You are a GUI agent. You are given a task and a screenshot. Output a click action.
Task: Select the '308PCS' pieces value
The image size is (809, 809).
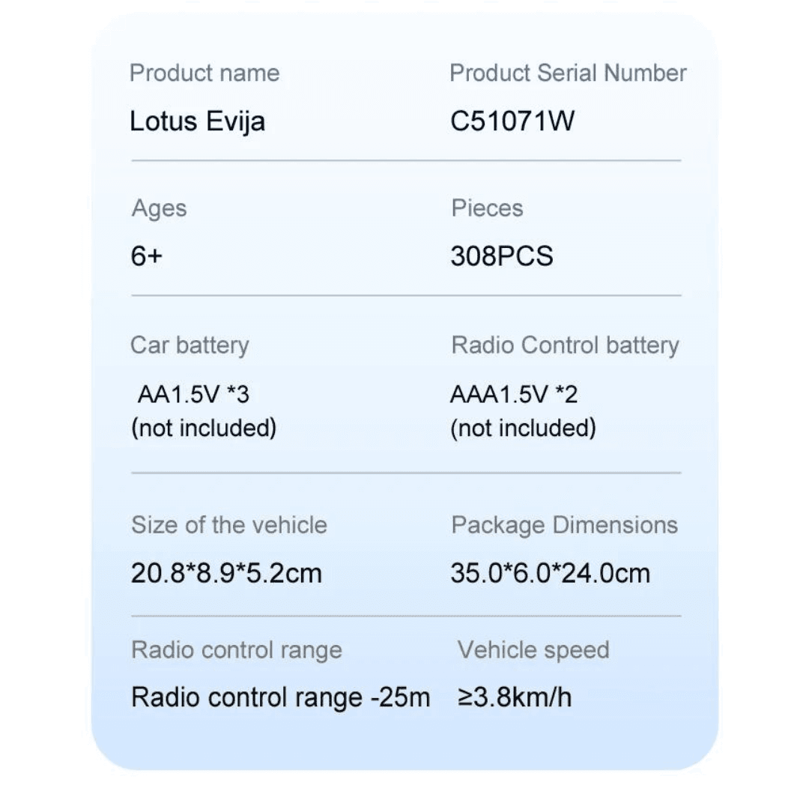pyautogui.click(x=501, y=257)
